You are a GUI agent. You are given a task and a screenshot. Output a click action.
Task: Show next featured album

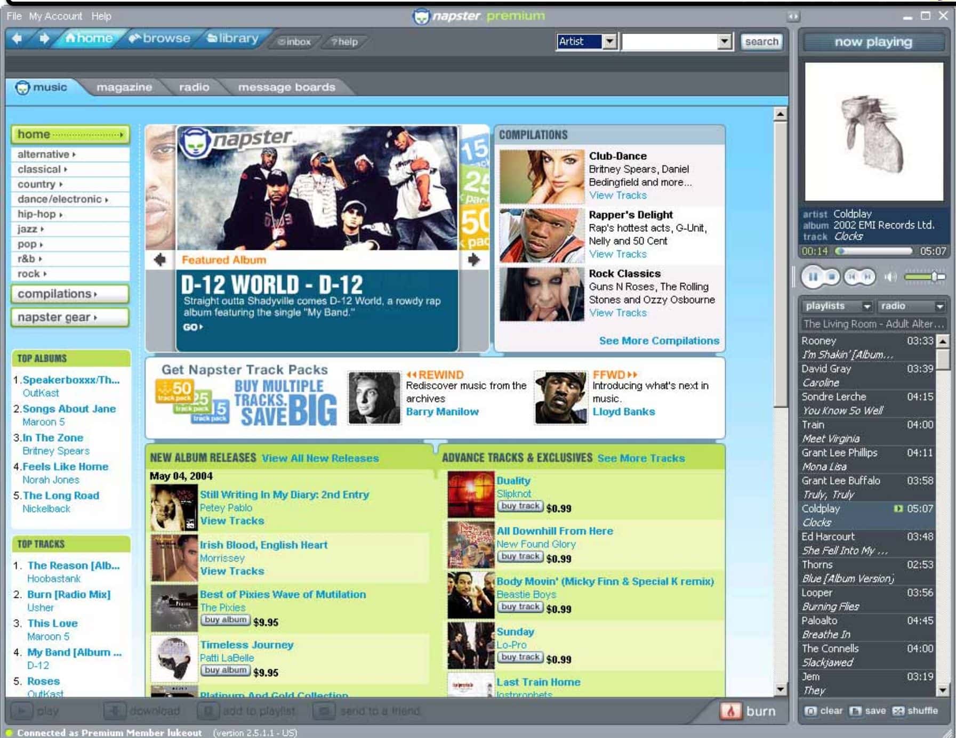coord(473,259)
